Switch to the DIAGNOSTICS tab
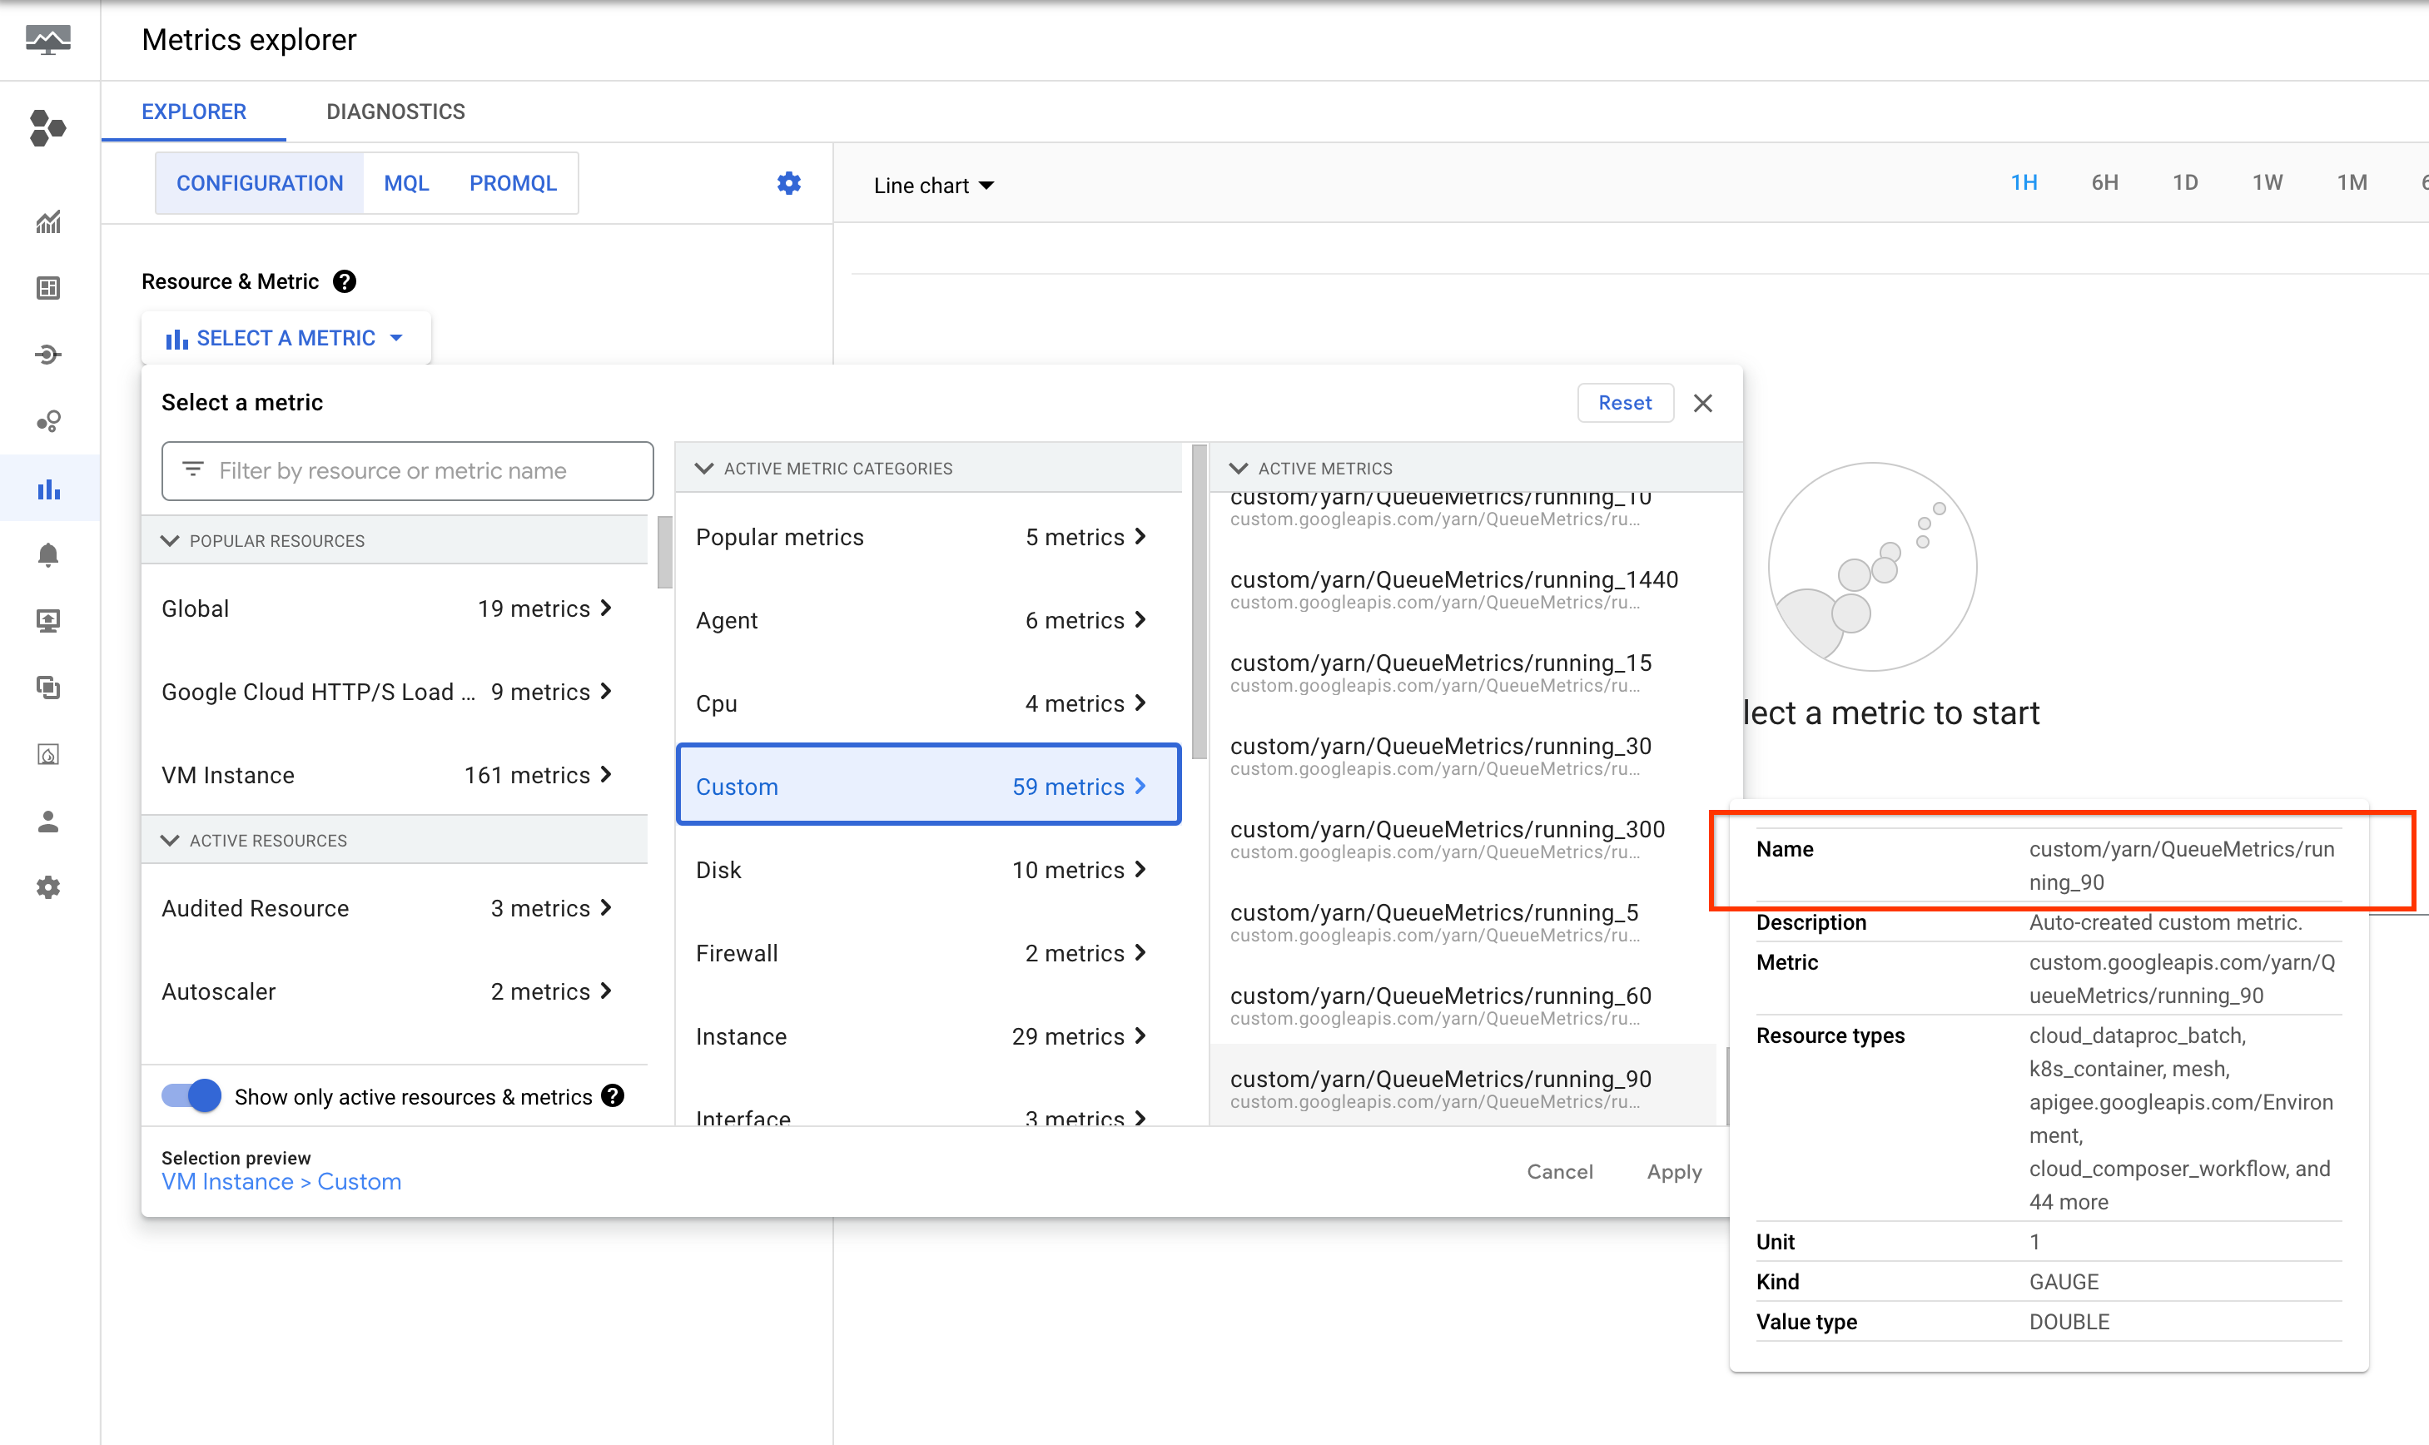Image resolution: width=2429 pixels, height=1445 pixels. click(x=395, y=112)
